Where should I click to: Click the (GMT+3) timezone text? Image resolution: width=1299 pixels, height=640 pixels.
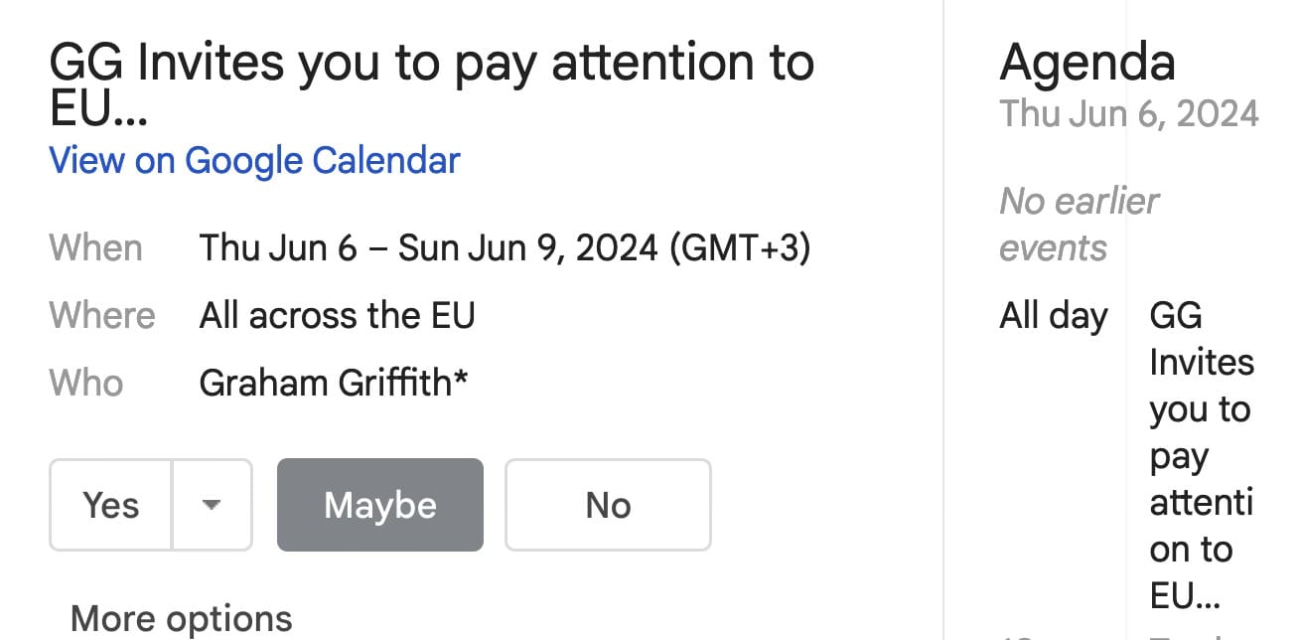pyautogui.click(x=740, y=247)
